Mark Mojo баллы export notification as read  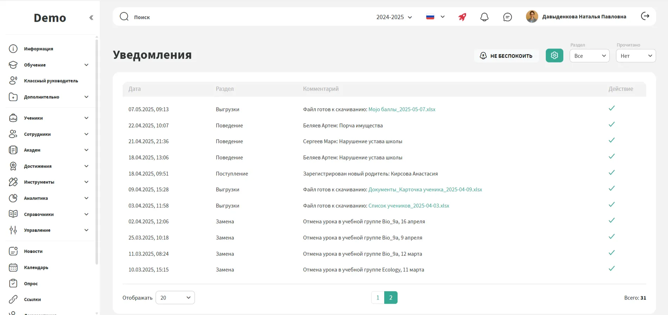coord(611,108)
